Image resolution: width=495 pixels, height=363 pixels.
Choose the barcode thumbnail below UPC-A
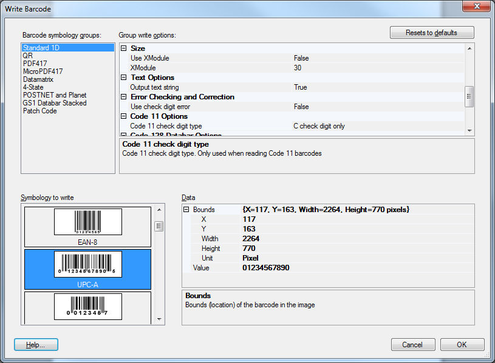(87, 306)
